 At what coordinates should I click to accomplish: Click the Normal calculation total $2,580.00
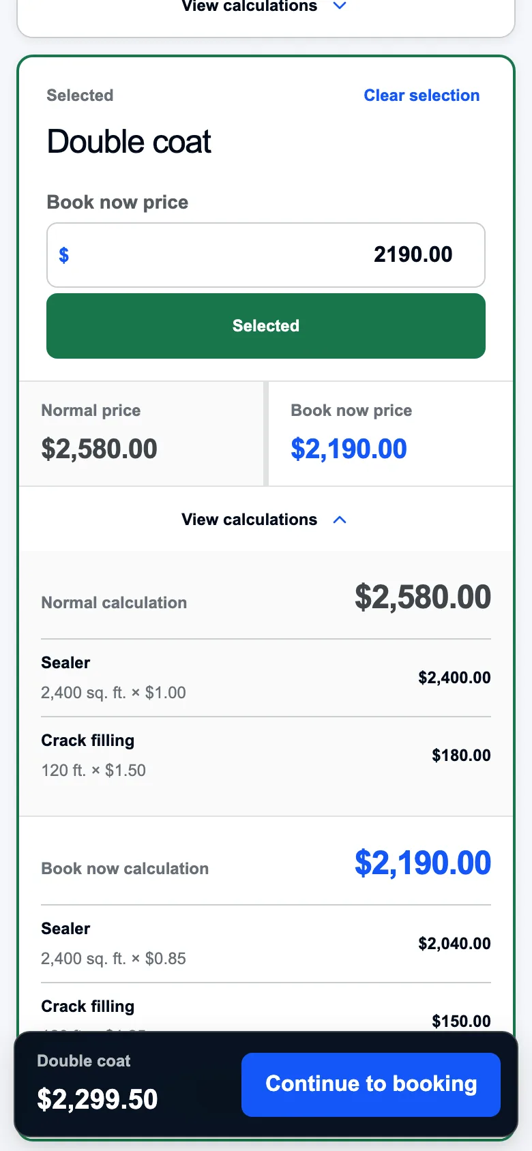tap(423, 597)
